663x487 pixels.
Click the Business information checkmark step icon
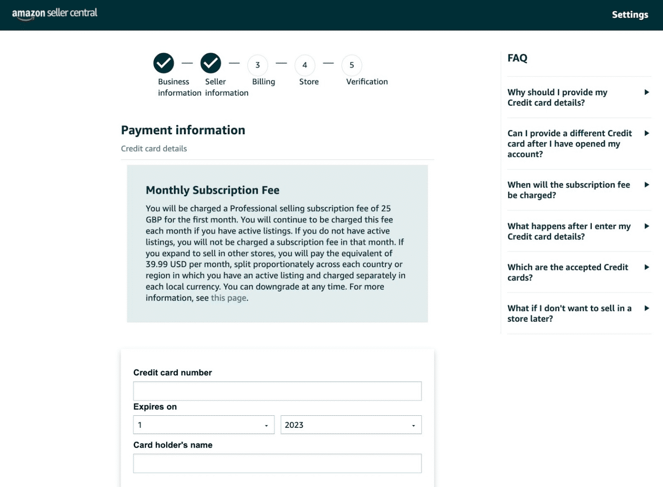coord(164,63)
